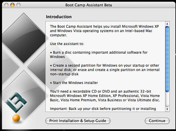Click the "Start the Windows installer" bullet
The width and height of the screenshot is (176, 131).
tap(74, 83)
